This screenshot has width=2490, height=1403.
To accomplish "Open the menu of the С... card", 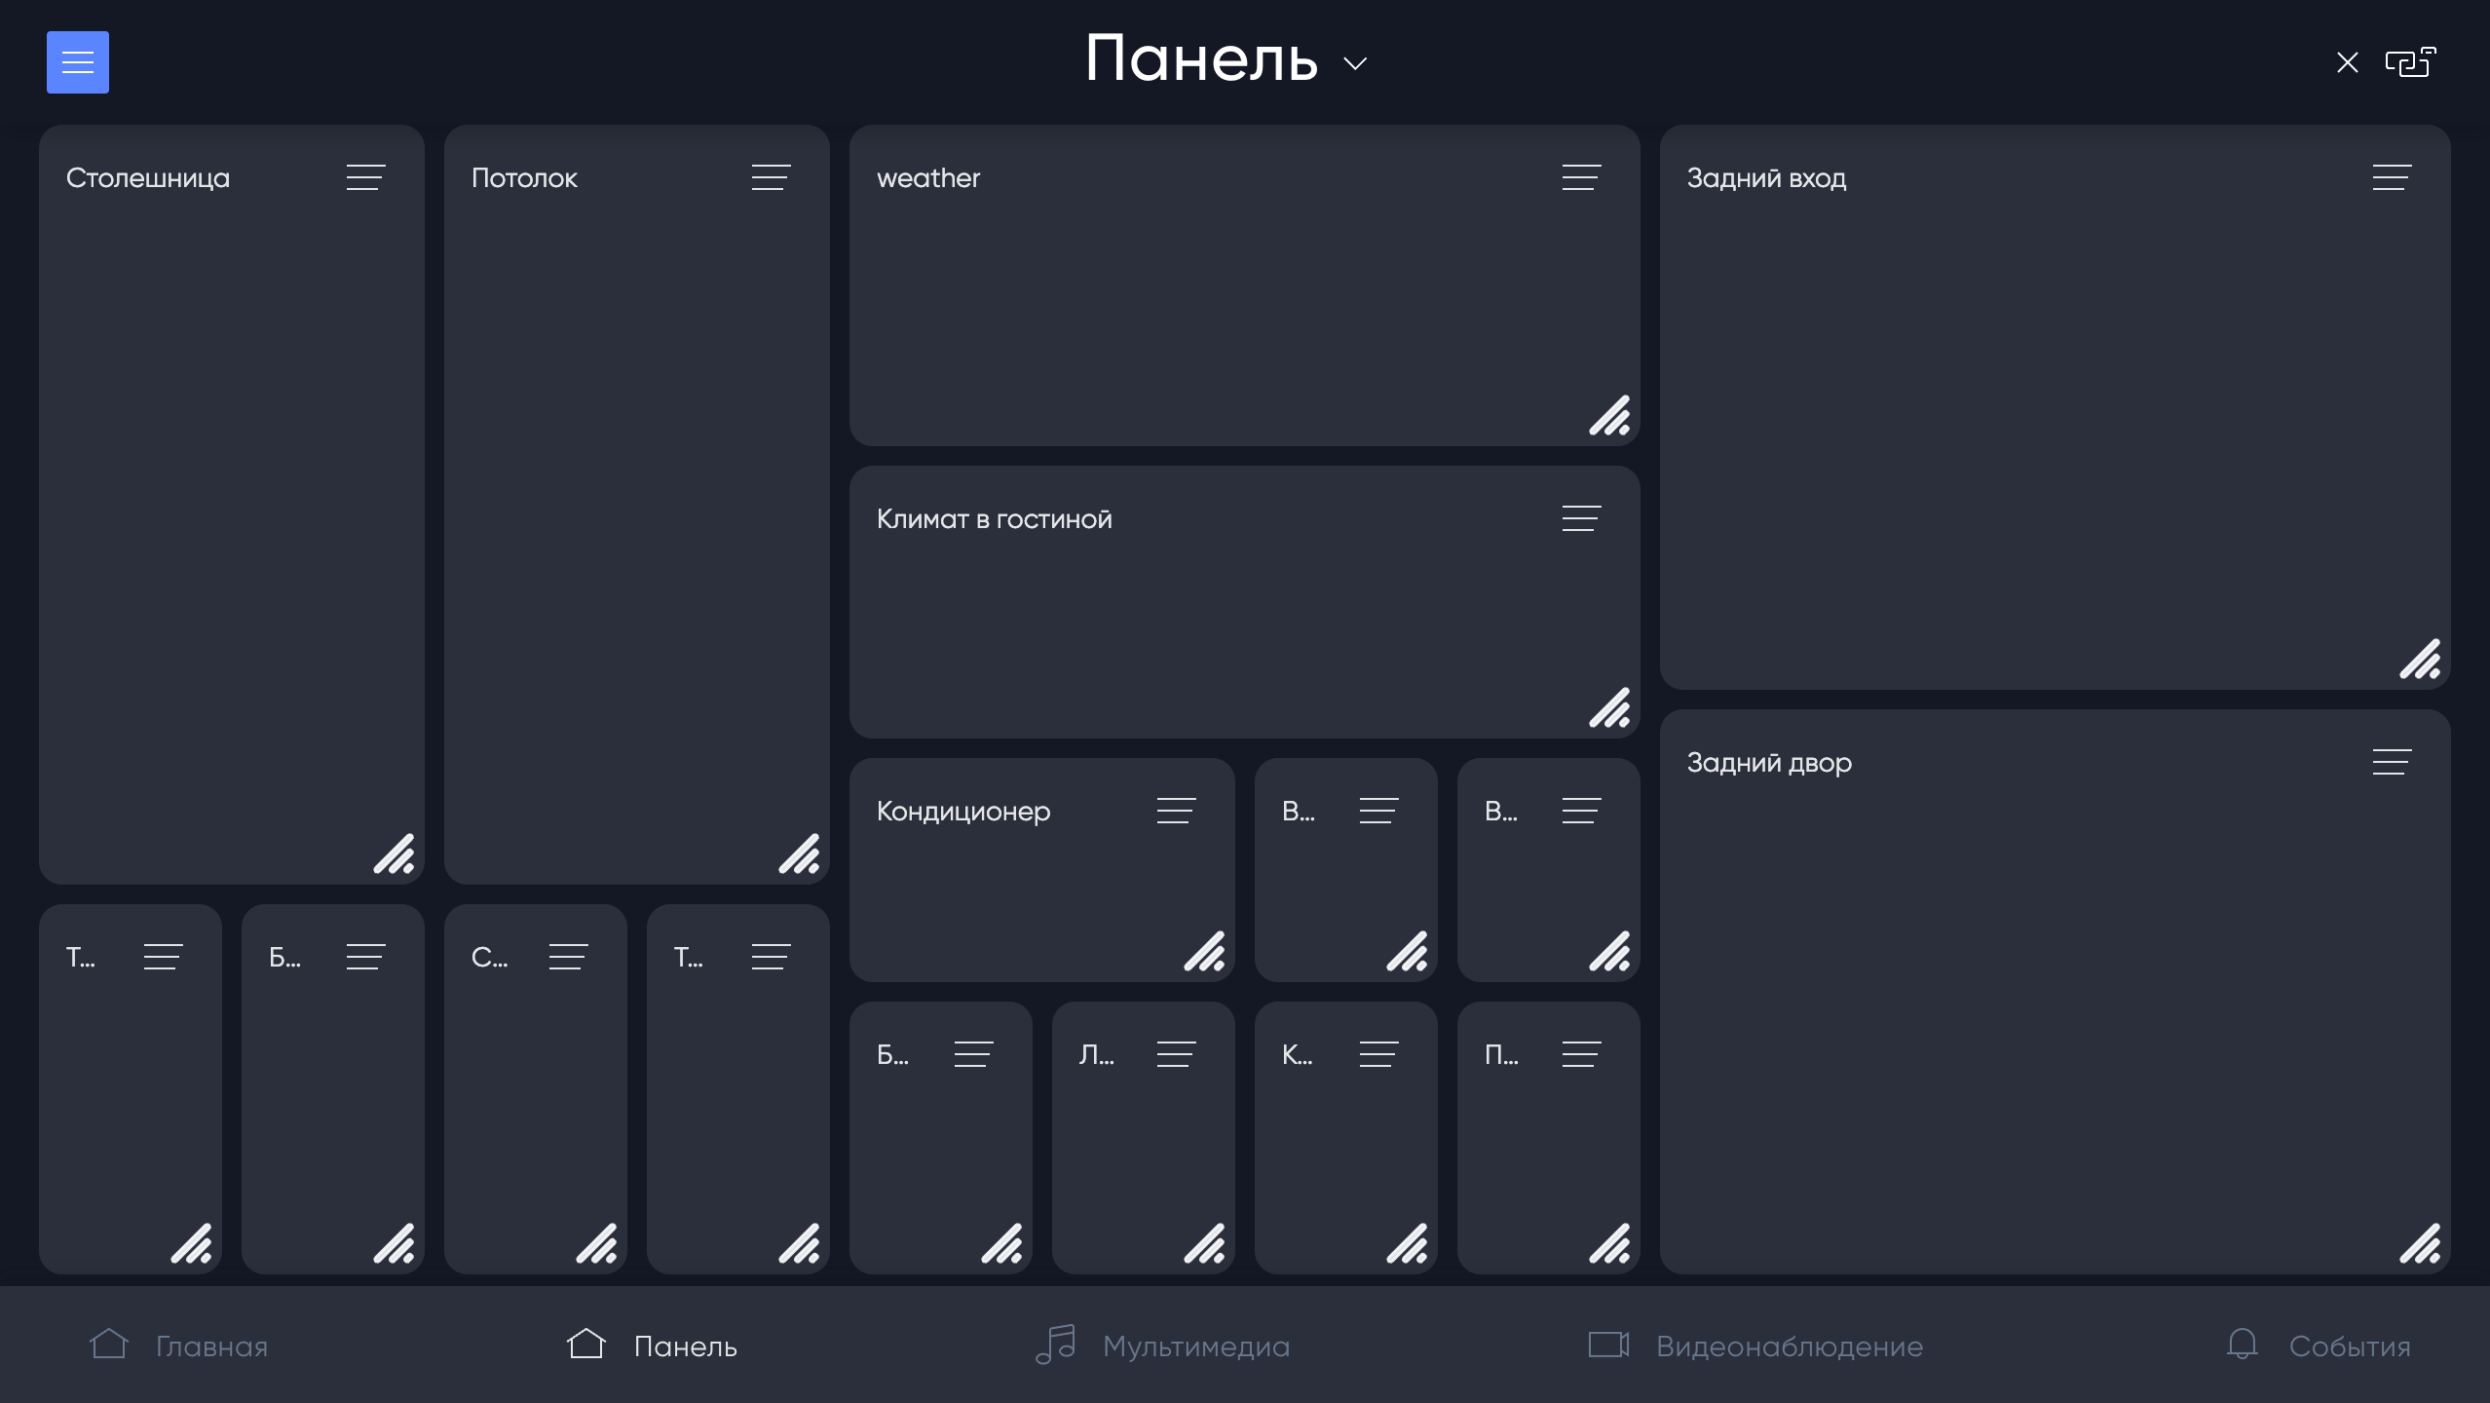I will click(x=569, y=957).
